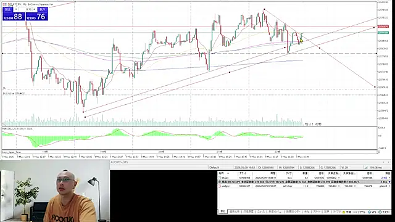395x222 pixels.
Task: Select the BUY 0.1 order level label
Action: click(14, 94)
